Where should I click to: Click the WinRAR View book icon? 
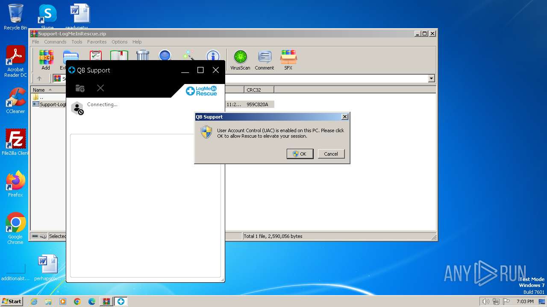coord(119,55)
